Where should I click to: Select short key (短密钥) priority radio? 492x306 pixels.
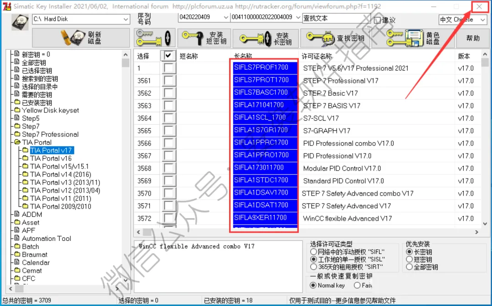(409, 259)
